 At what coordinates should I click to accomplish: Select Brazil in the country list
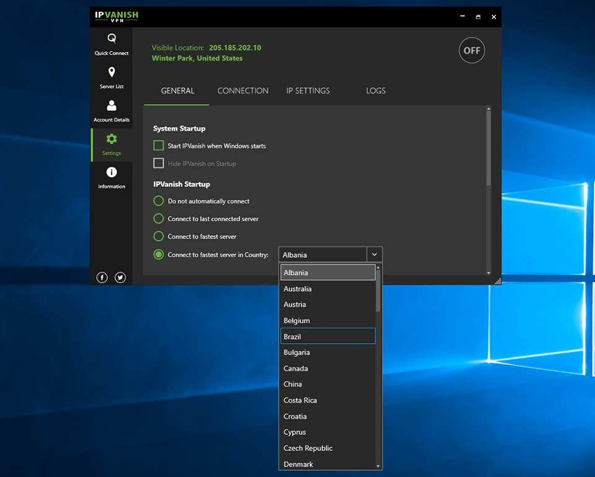pyautogui.click(x=328, y=336)
